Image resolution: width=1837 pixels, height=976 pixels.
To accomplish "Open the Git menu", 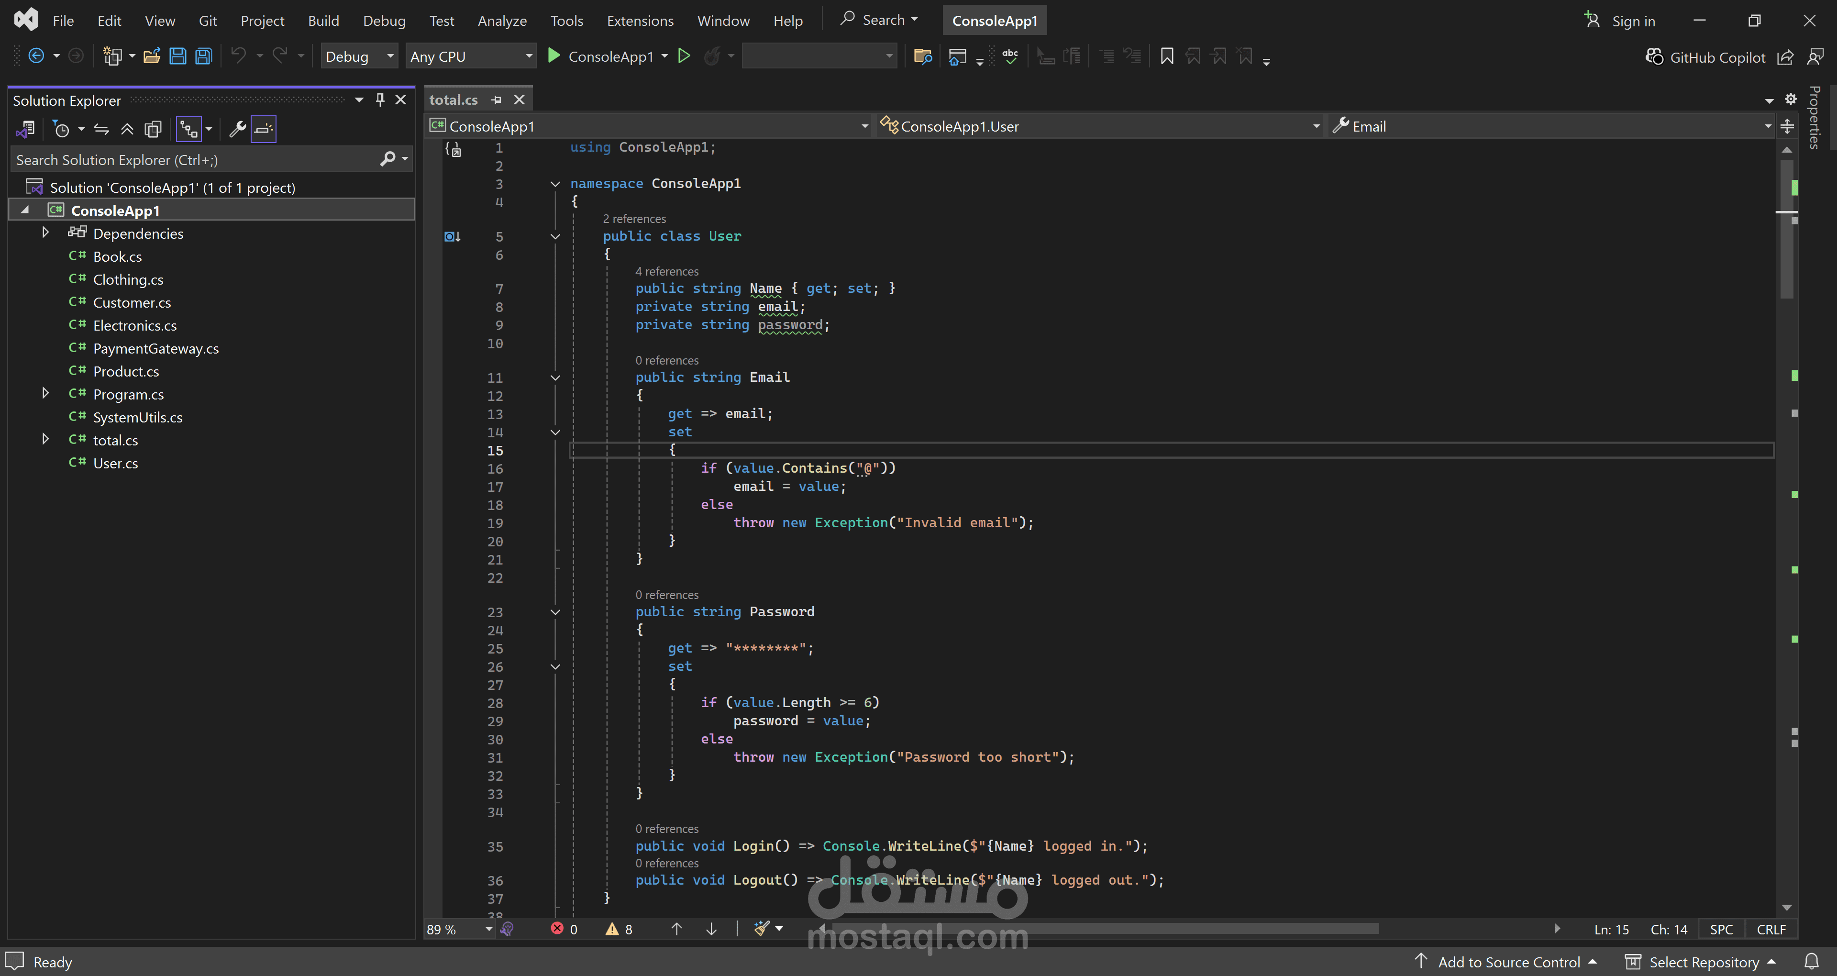I will (x=208, y=20).
